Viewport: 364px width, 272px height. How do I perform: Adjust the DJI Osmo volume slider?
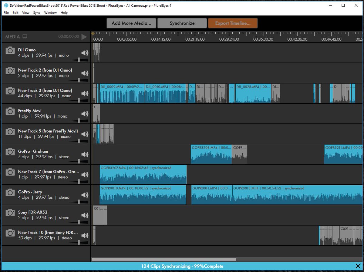pyautogui.click(x=79, y=60)
